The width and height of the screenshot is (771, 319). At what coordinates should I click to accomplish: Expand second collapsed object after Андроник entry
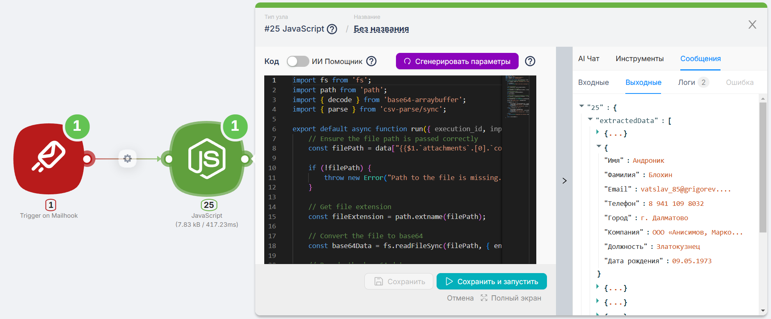coord(597,301)
